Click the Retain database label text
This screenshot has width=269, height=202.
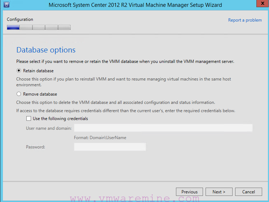(x=38, y=71)
